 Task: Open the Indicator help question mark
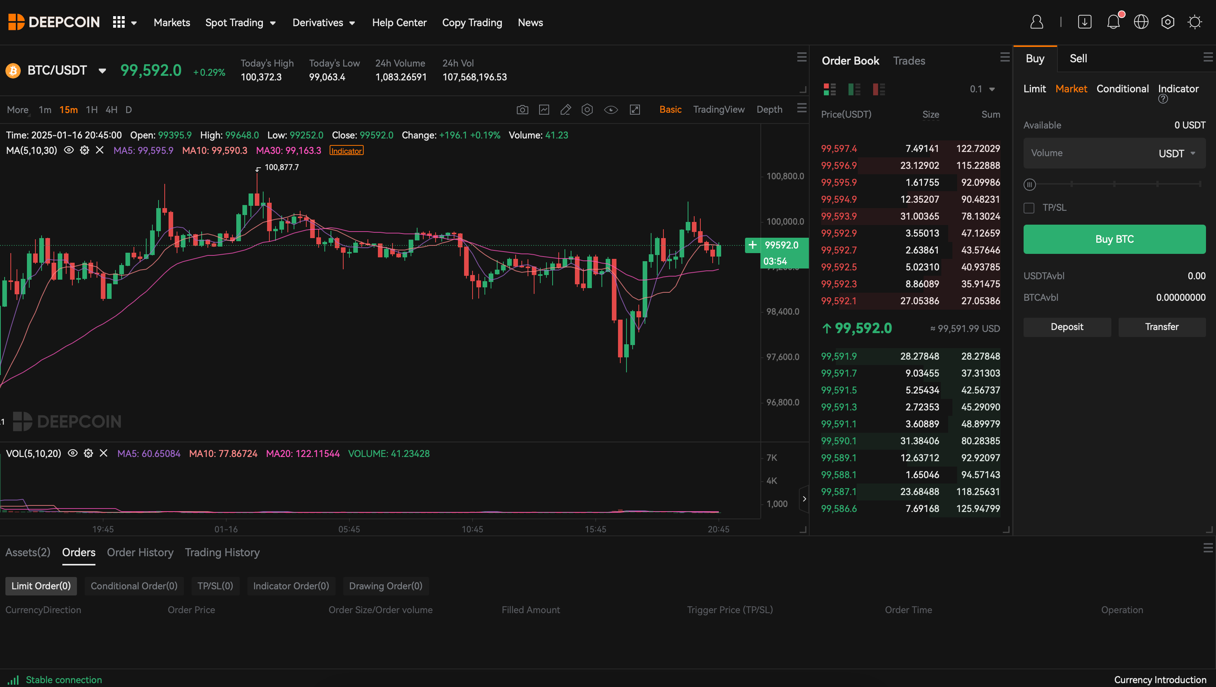coord(1163,99)
